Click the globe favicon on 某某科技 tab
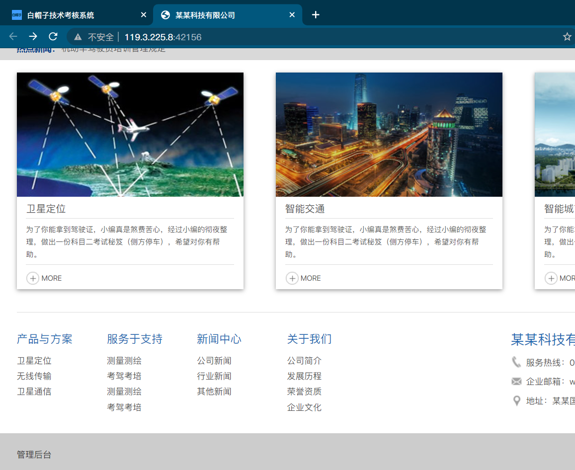The width and height of the screenshot is (575, 470). pos(165,15)
